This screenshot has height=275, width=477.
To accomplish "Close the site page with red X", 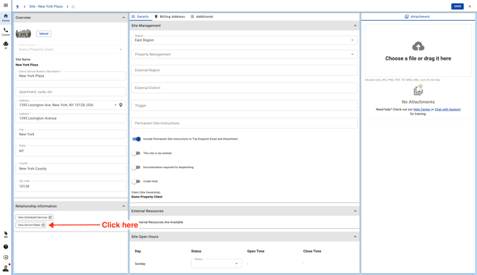I will 470,6.
